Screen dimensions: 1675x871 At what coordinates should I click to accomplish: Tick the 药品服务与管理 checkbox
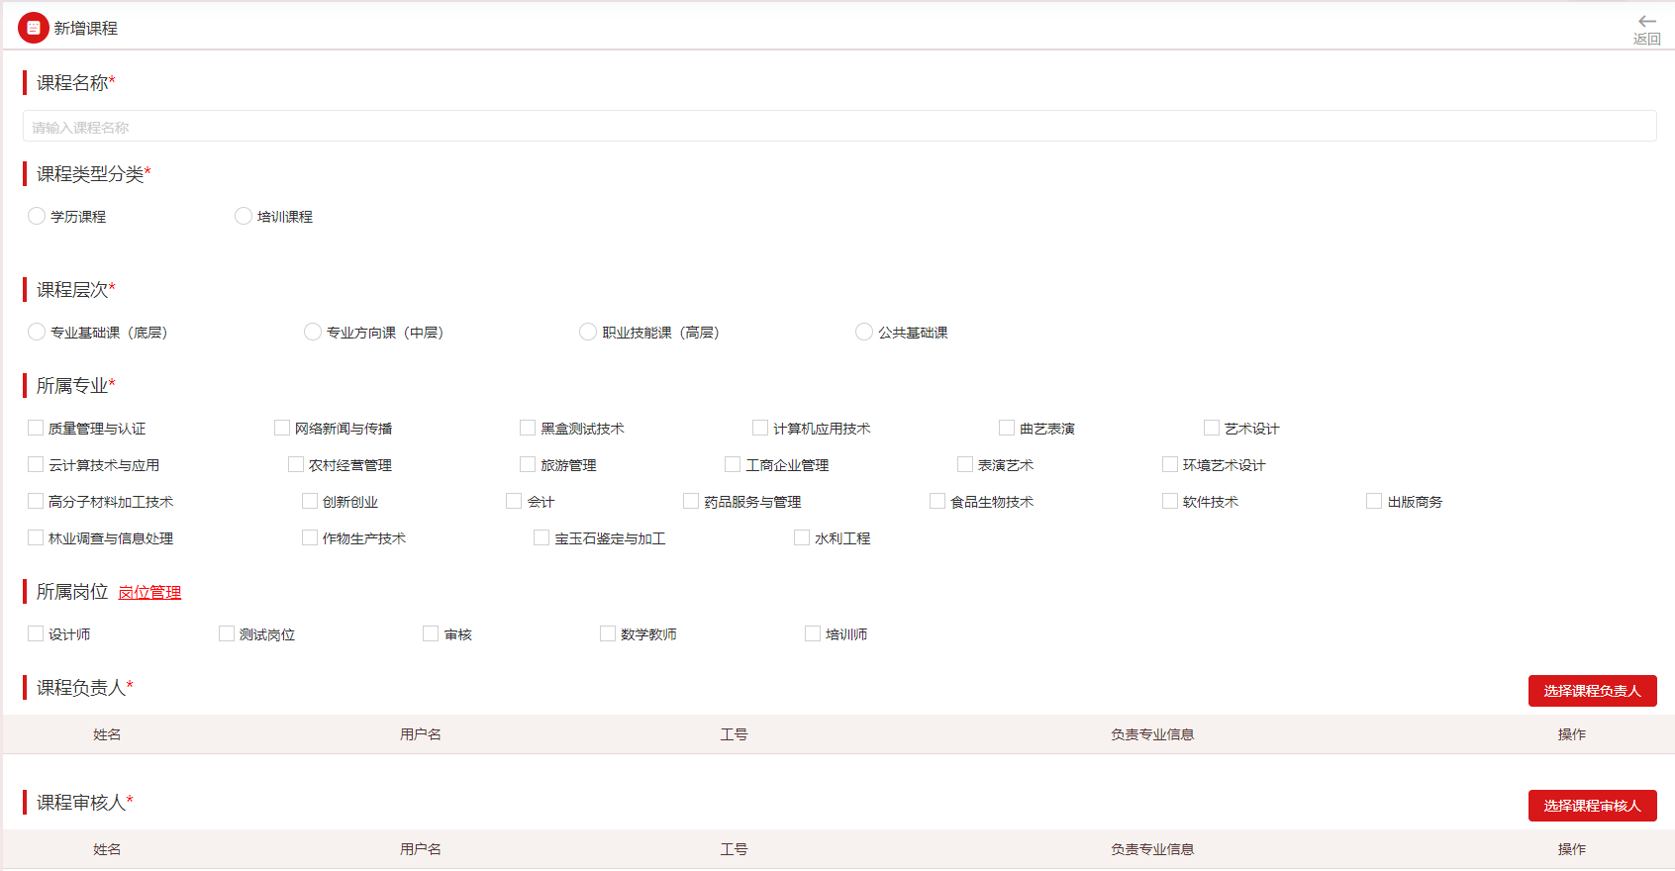pos(691,501)
